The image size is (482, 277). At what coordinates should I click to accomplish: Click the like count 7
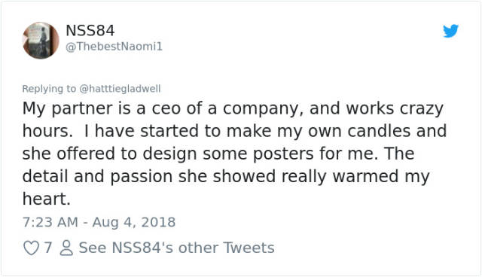[47, 248]
